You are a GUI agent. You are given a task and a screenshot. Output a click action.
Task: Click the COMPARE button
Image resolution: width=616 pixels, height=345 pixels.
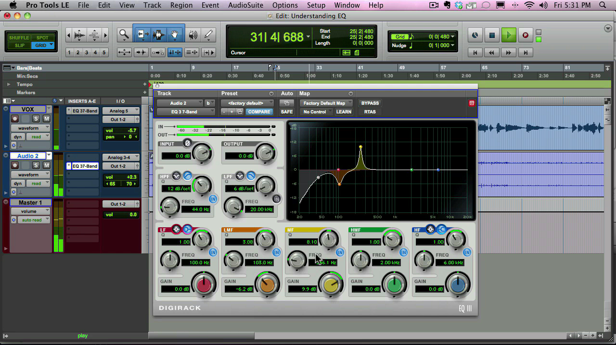click(x=259, y=111)
